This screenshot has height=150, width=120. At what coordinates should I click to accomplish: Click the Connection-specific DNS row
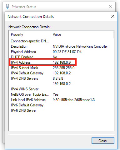coord(62,41)
